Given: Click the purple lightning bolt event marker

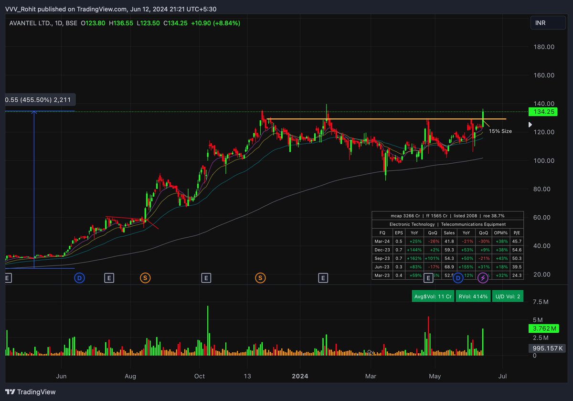Looking at the screenshot, I should click(483, 277).
